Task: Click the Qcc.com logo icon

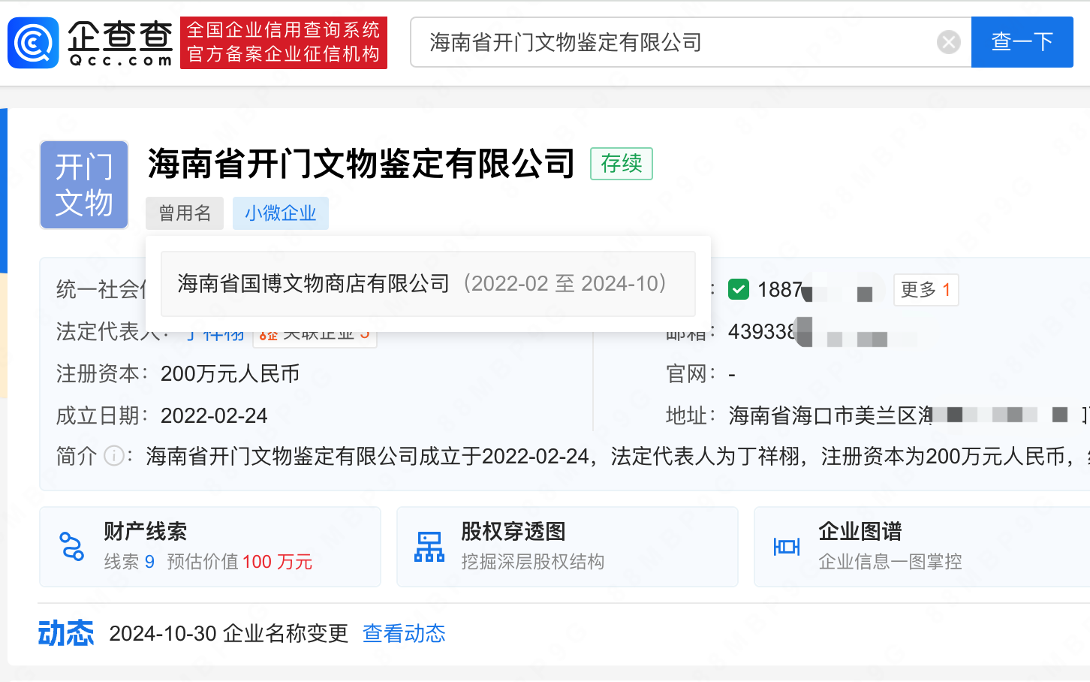Action: (x=33, y=43)
